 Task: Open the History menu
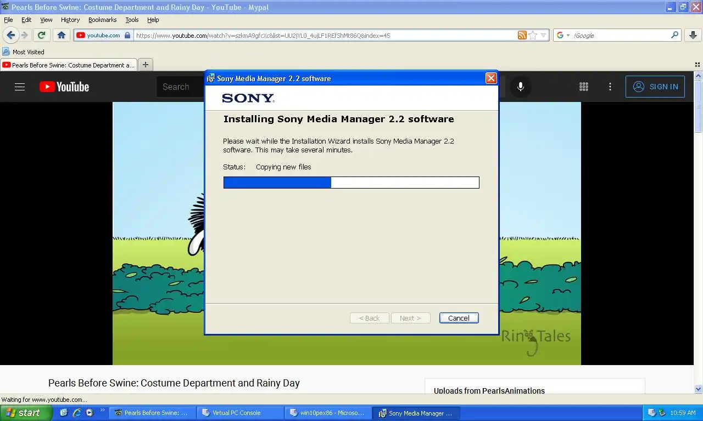click(x=70, y=20)
